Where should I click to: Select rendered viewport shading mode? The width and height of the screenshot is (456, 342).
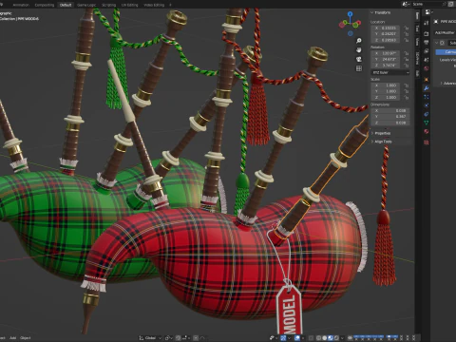(336, 337)
